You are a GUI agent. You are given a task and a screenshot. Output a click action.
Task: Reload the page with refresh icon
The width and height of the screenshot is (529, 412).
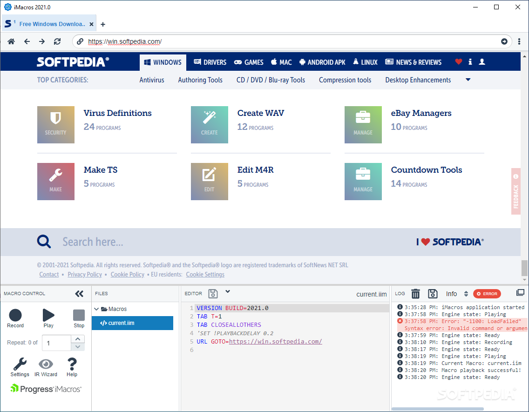click(57, 41)
